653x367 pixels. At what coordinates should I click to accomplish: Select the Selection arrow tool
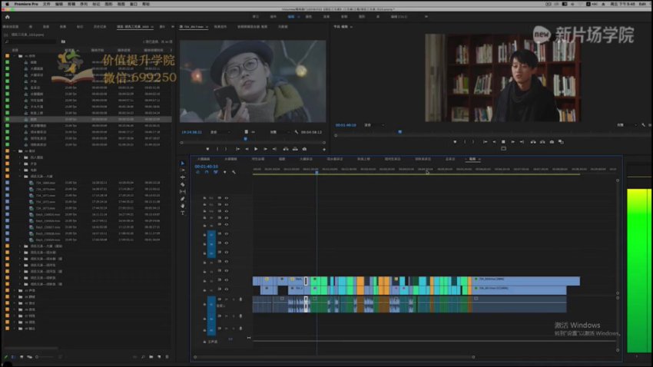pyautogui.click(x=182, y=164)
